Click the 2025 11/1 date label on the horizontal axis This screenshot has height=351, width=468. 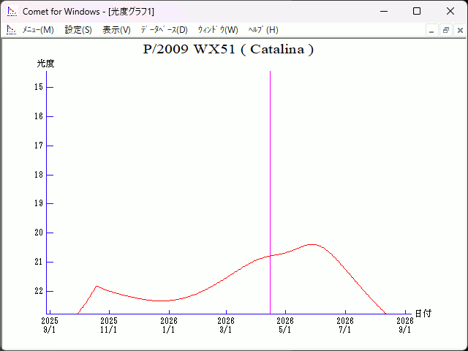click(108, 325)
